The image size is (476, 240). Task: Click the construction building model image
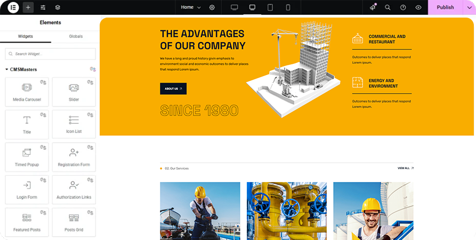pos(293,69)
